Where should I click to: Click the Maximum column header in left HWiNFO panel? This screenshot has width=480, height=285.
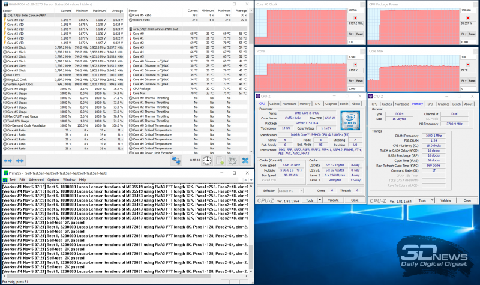point(99,11)
